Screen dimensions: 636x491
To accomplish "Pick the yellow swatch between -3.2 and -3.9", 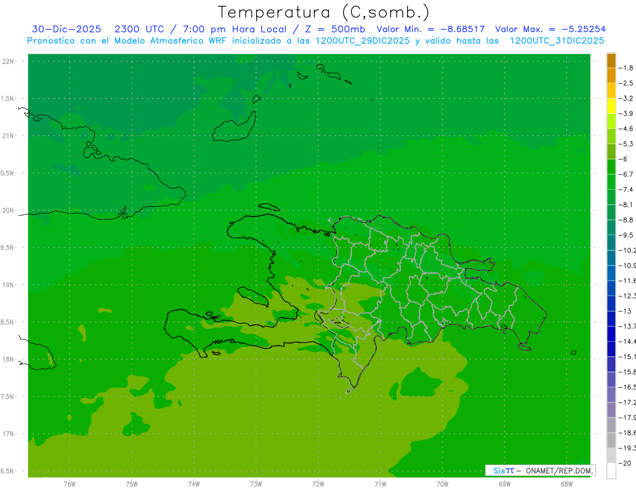I will click(x=611, y=106).
